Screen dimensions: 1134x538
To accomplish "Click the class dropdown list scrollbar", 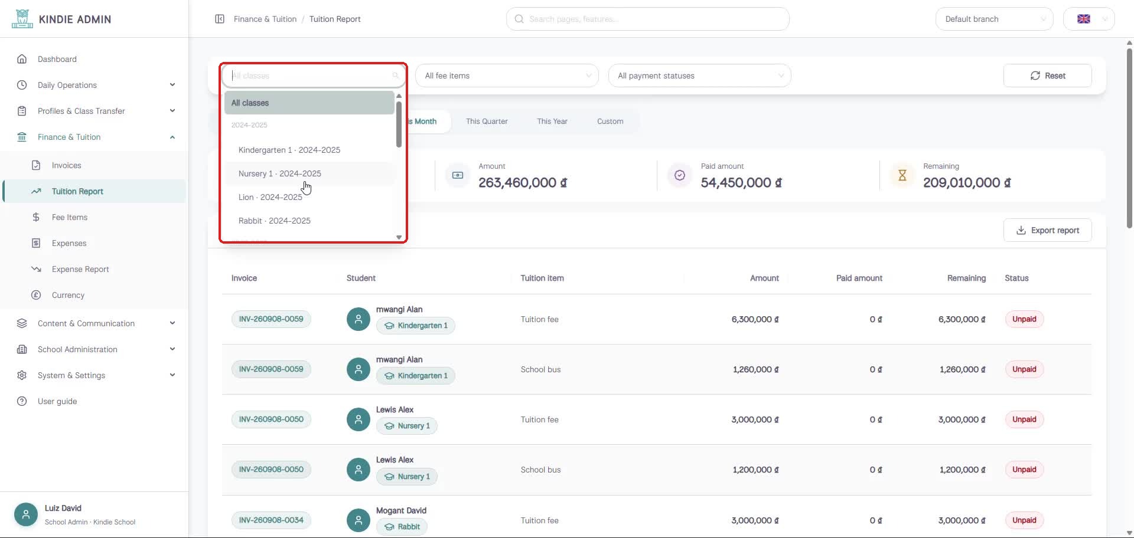I will click(x=399, y=125).
